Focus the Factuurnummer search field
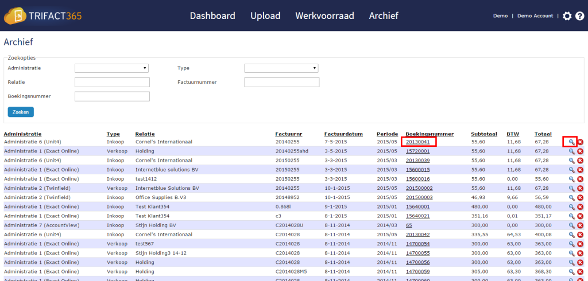The height and width of the screenshot is (281, 588). [281, 83]
